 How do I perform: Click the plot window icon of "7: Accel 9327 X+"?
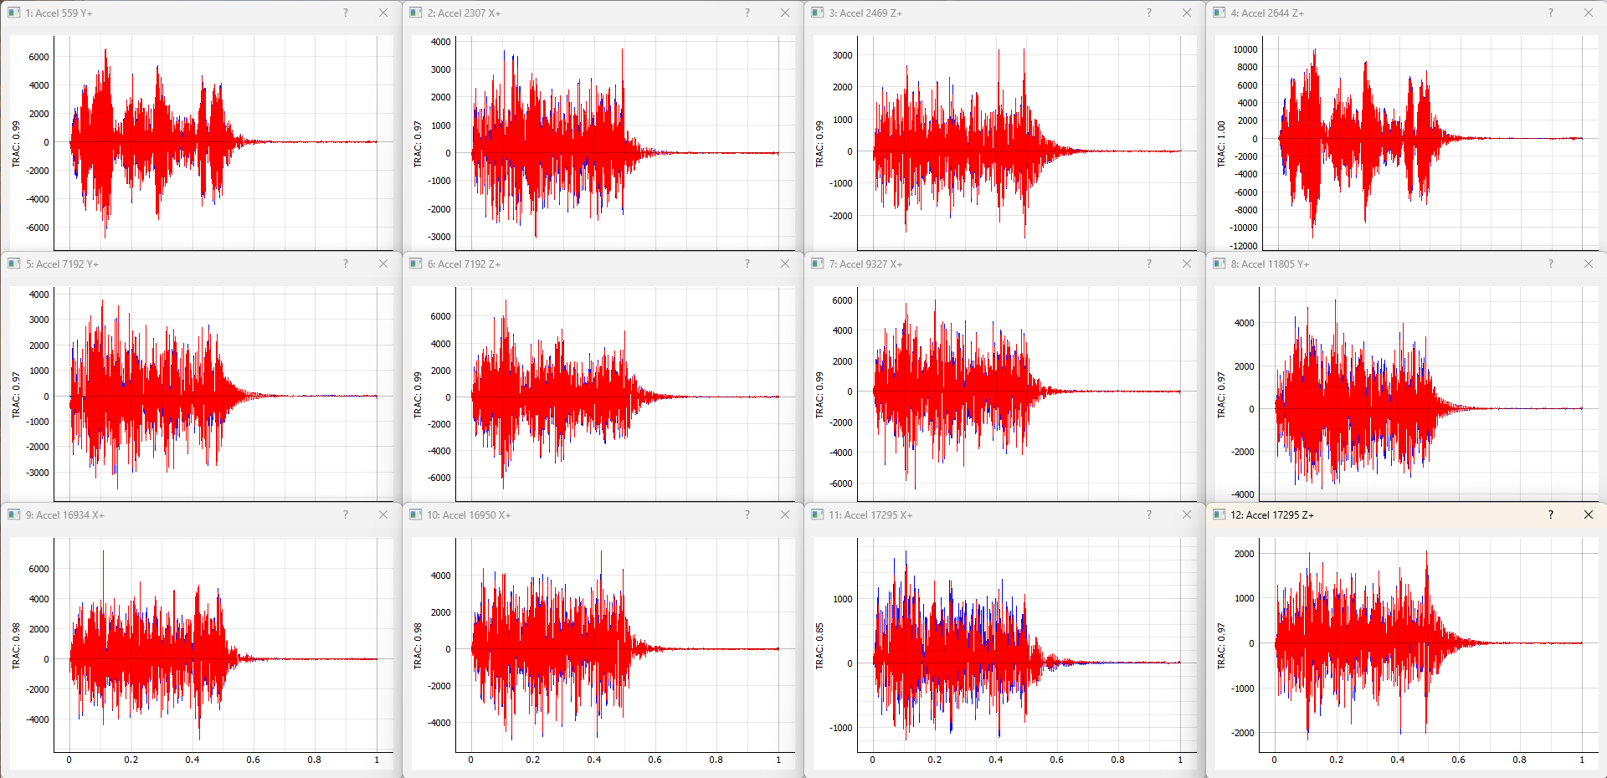pos(817,264)
